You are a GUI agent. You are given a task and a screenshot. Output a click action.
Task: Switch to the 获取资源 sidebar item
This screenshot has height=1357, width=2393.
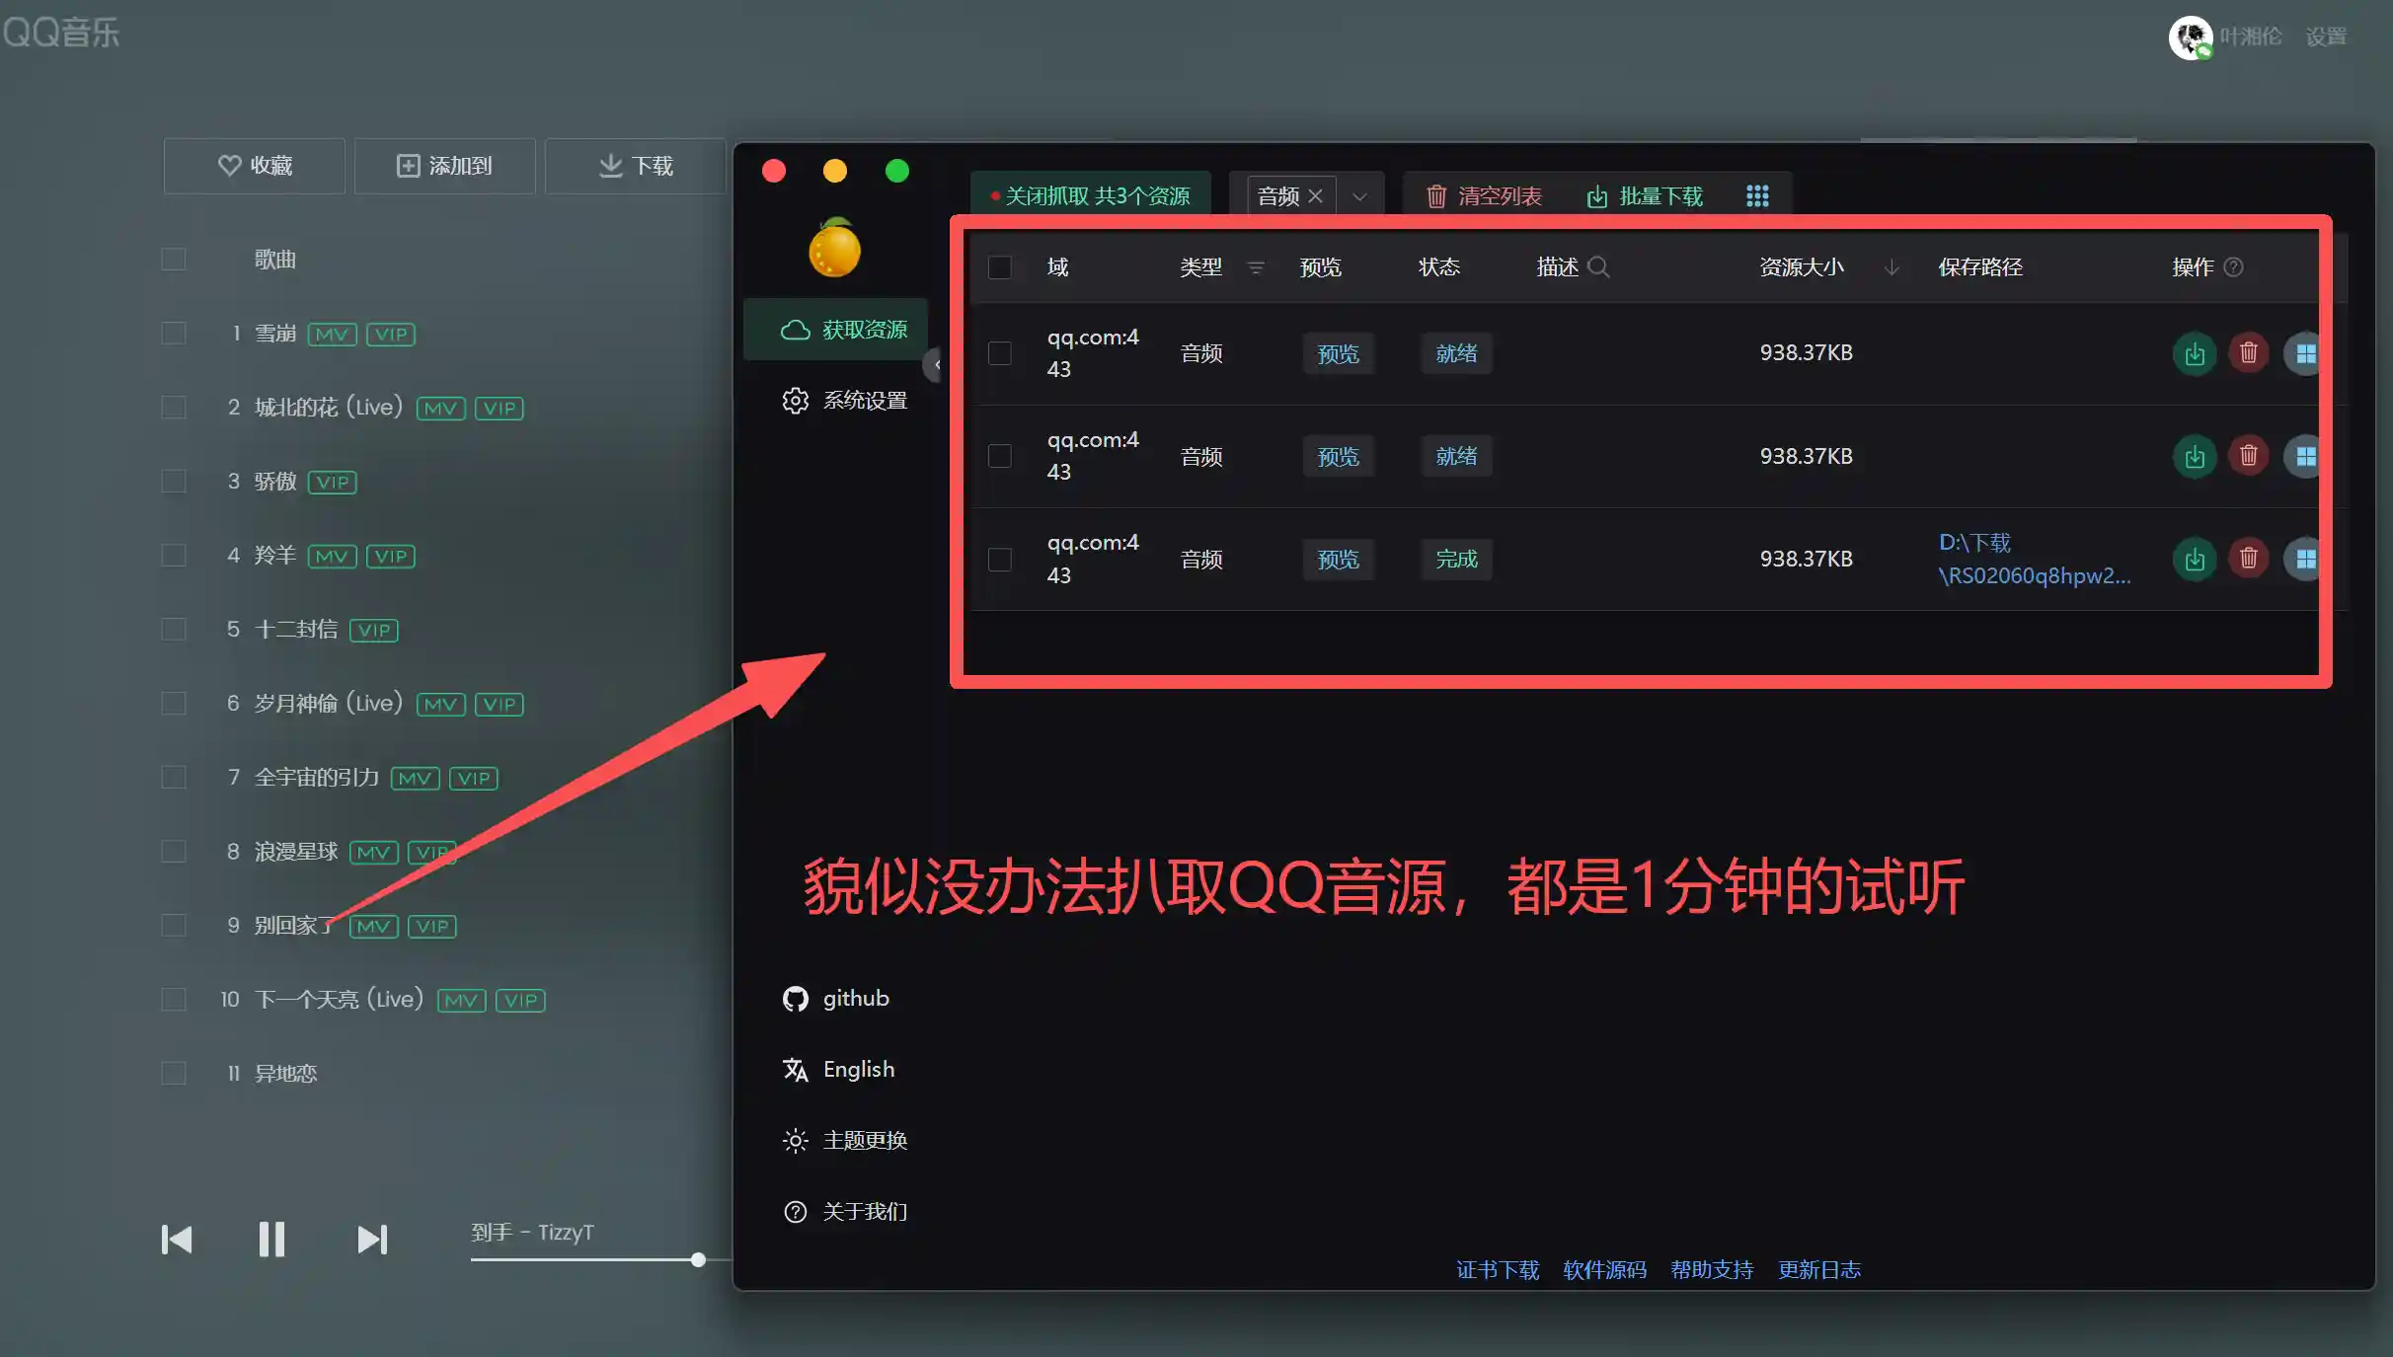point(845,330)
